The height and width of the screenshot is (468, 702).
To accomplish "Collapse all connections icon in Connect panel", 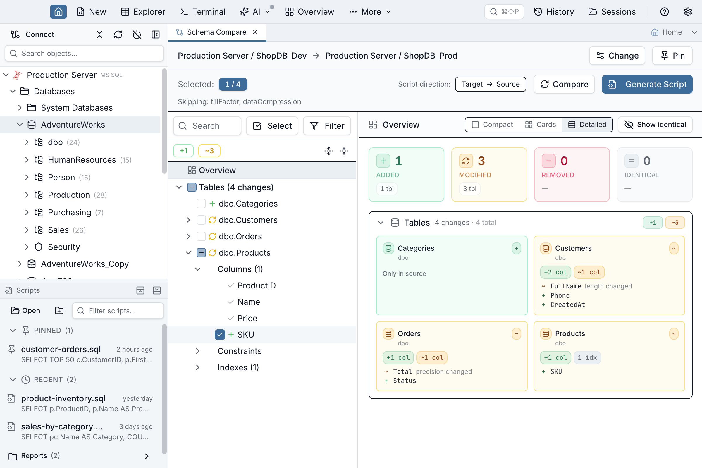I will pos(99,35).
